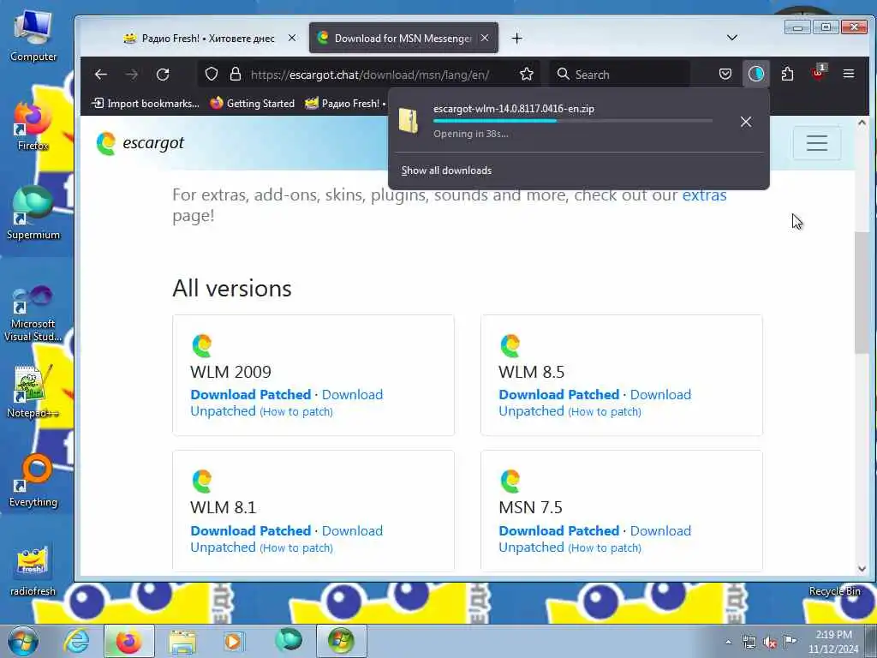Open How to patch under MSN 7.5

pyautogui.click(x=605, y=547)
